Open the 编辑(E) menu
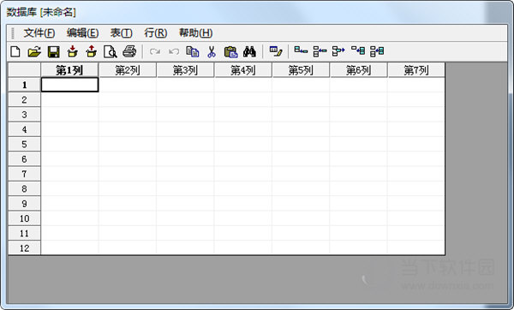 pos(82,33)
